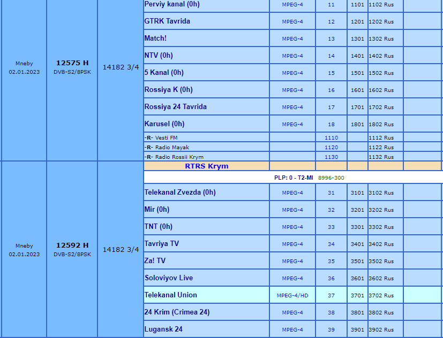The image size is (443, 338).
Task: Click SID 1120 for Radio Mayak
Action: click(332, 147)
